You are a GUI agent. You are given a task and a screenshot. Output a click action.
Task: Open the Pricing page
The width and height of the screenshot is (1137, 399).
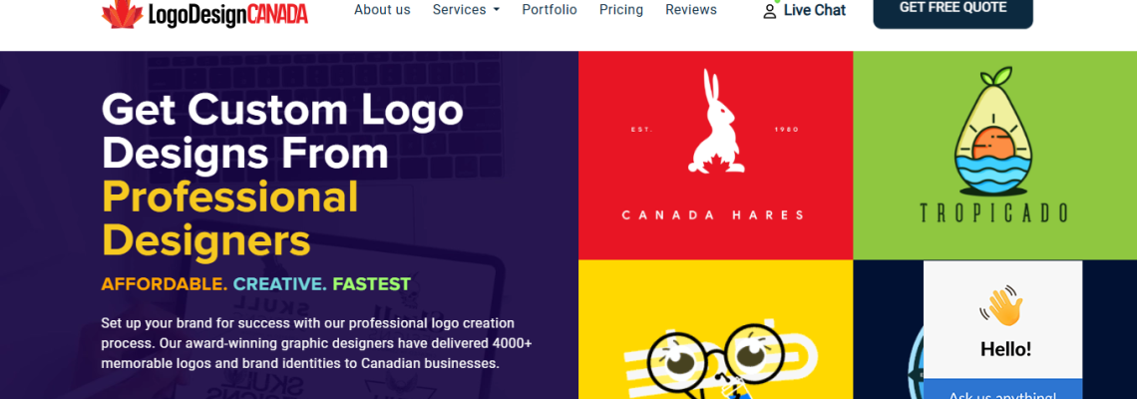pos(621,10)
